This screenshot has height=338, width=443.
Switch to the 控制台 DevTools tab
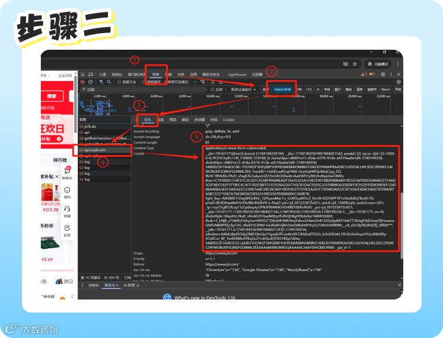tap(117, 75)
